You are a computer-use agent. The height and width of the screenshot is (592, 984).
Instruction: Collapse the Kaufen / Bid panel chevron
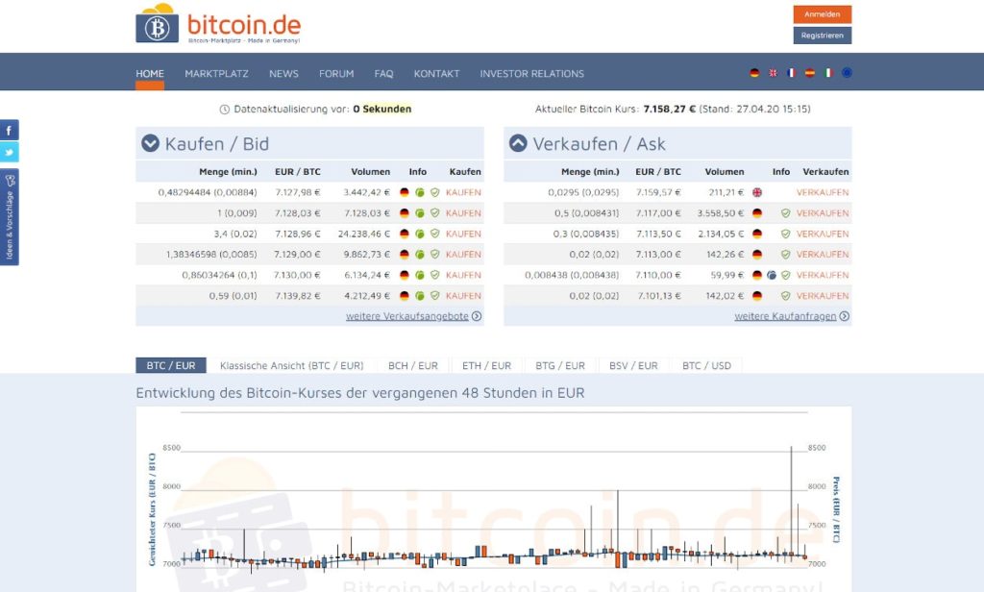coord(150,144)
